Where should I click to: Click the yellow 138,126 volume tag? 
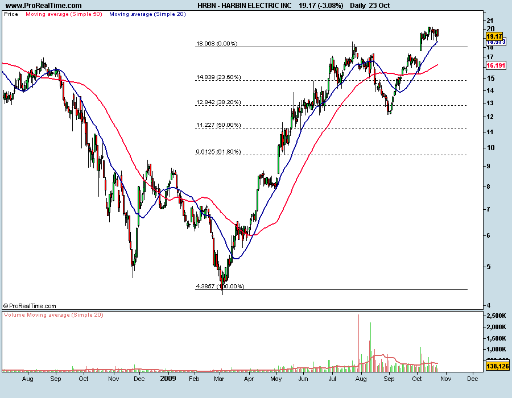498,366
